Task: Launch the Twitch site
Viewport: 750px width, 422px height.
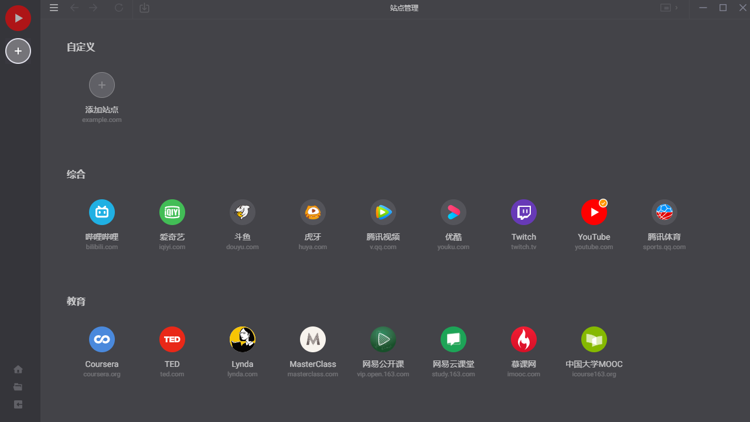Action: click(x=524, y=212)
